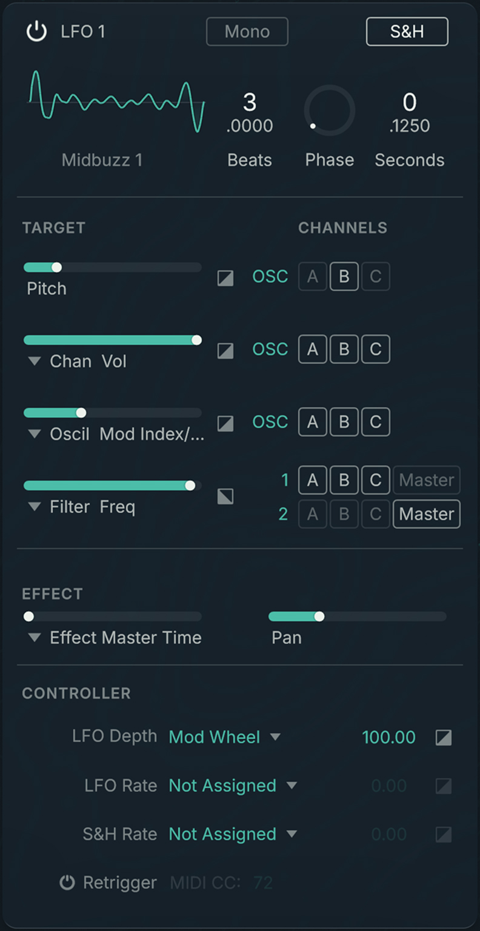Toggle the Retrigger power icon

coord(67,883)
